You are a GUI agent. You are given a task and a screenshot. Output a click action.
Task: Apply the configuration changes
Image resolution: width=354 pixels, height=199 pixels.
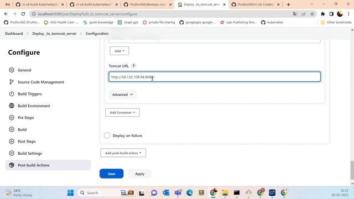139,174
